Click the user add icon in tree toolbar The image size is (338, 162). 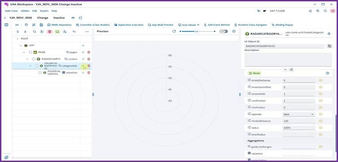tap(65, 32)
